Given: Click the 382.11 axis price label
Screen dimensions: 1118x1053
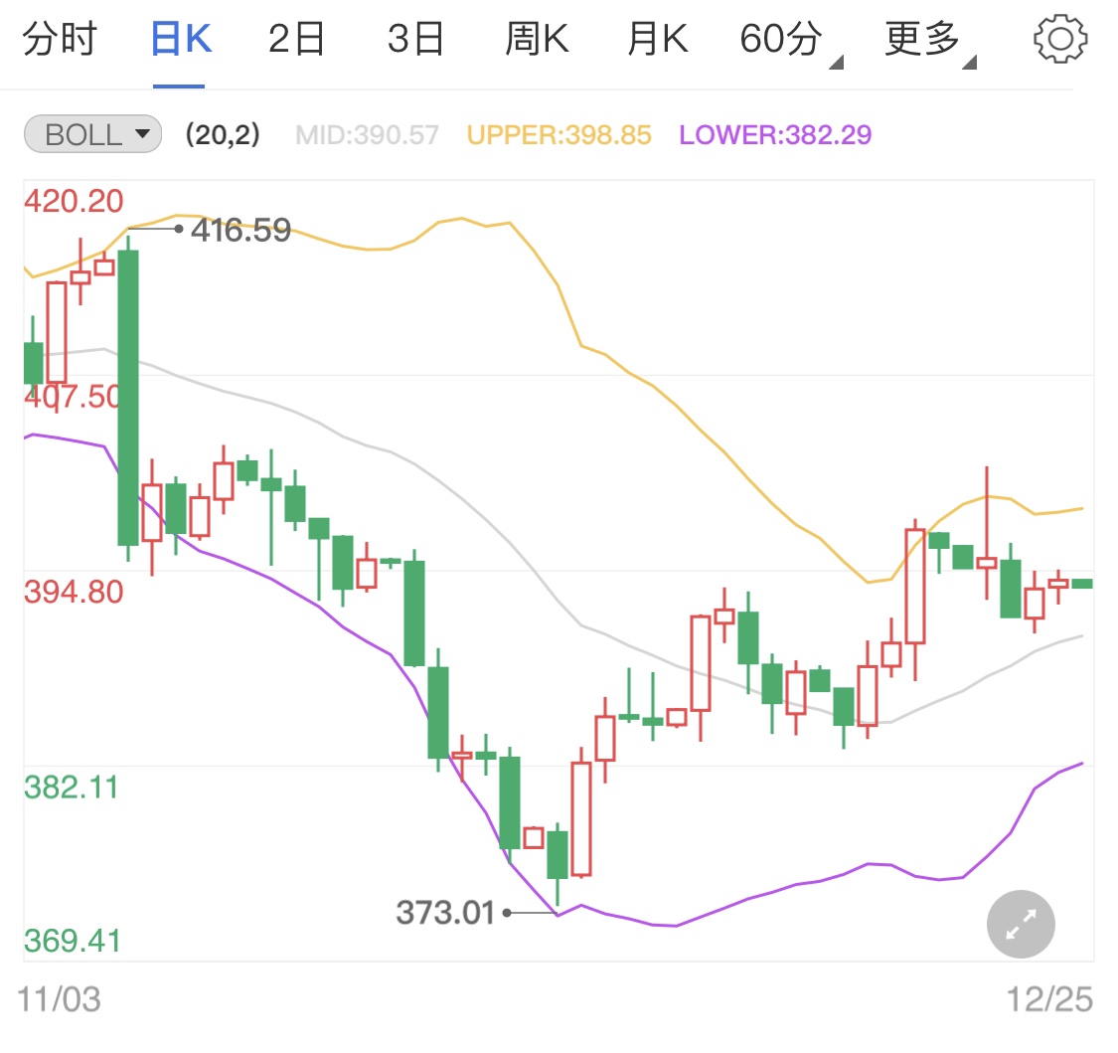Looking at the screenshot, I should pyautogui.click(x=71, y=788).
